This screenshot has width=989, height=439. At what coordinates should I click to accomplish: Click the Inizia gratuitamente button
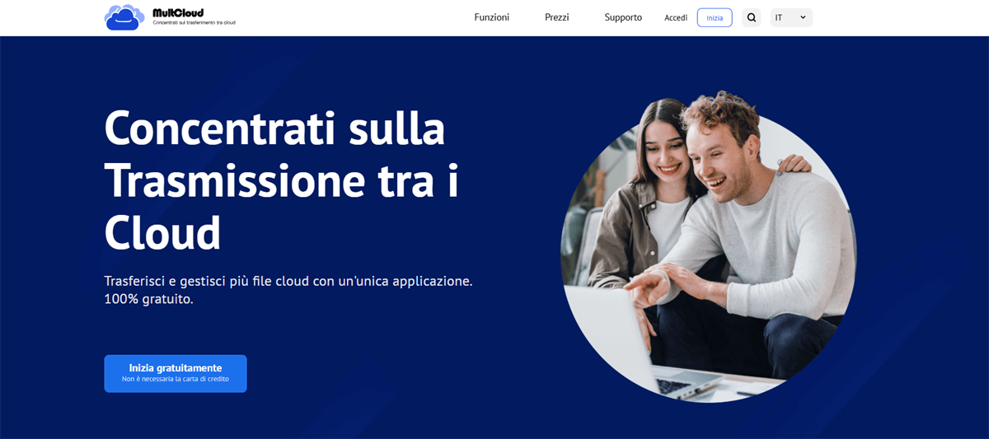pos(176,373)
